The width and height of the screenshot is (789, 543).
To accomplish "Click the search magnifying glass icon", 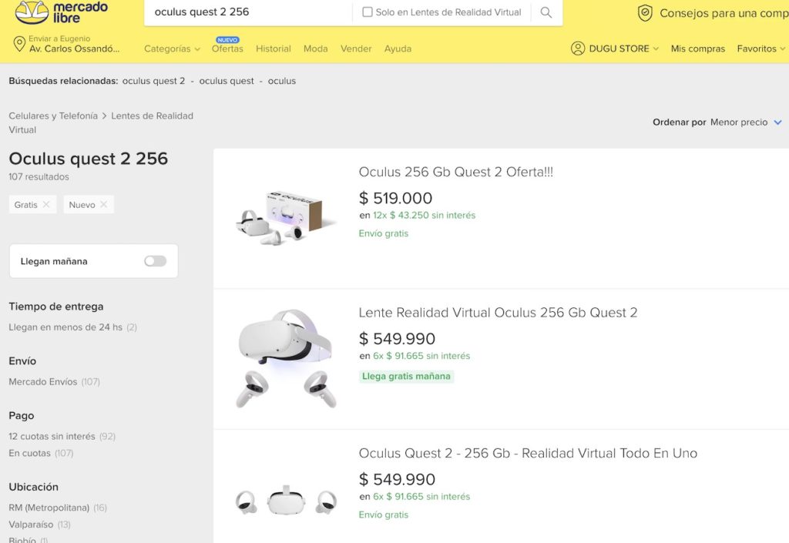I will (x=546, y=12).
